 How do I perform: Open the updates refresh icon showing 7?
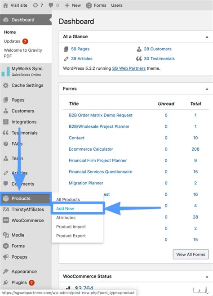[x=35, y=5]
